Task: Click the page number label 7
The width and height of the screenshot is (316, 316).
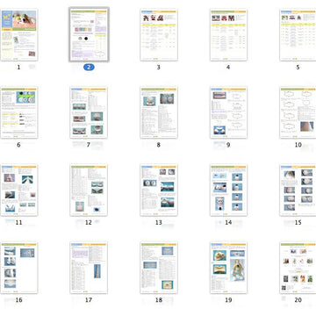Action: 89,145
